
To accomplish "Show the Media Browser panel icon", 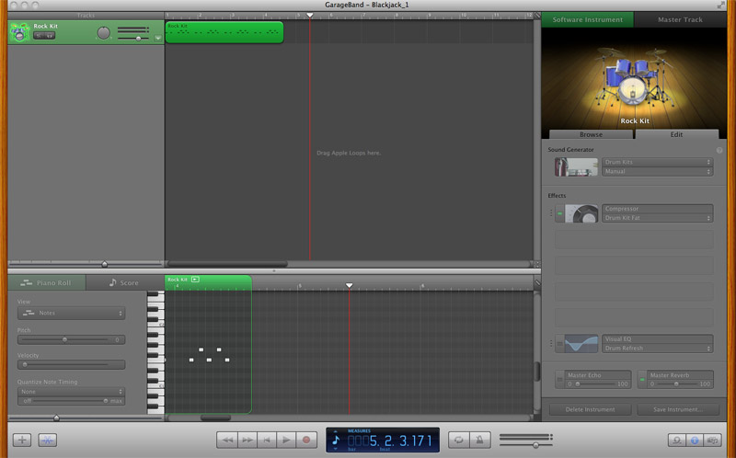I will (x=714, y=441).
